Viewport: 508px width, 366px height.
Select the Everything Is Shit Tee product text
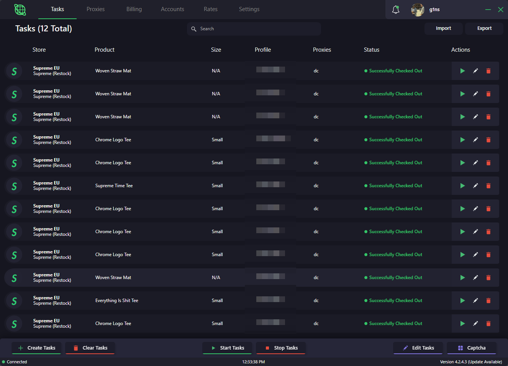(117, 300)
